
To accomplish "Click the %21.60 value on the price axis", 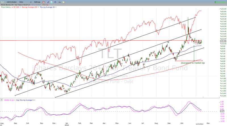I will (x=223, y=9).
